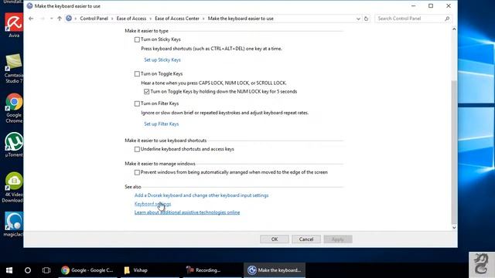Open the Camtasia Studio 7 desktop shortcut
Image resolution: width=495 pixels, height=278 pixels.
(x=14, y=69)
